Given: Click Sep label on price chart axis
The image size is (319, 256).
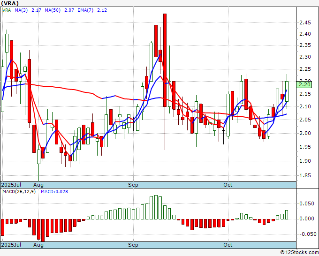Looking at the screenshot, I should (133, 185).
